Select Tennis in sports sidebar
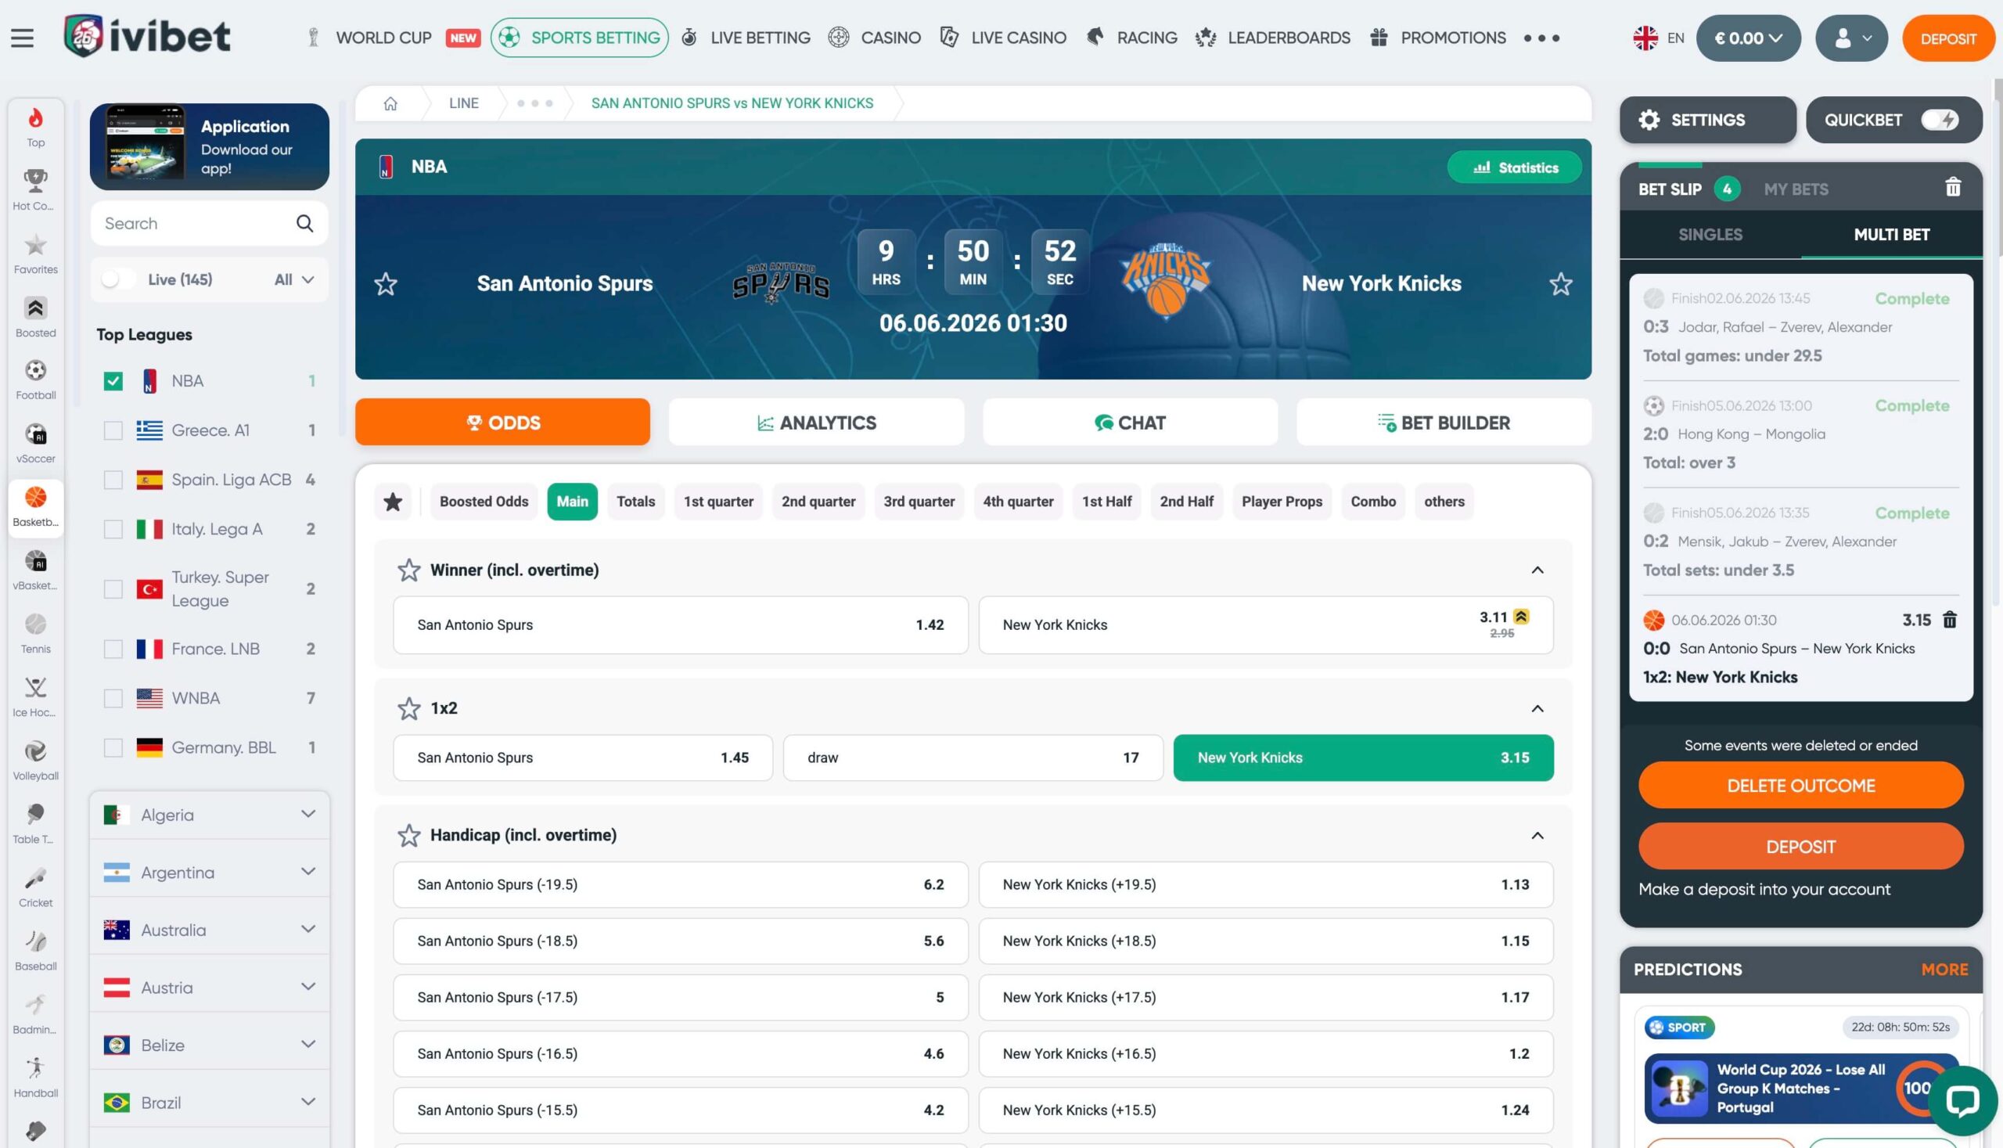Screen dimensions: 2003x1148 pyautogui.click(x=35, y=634)
